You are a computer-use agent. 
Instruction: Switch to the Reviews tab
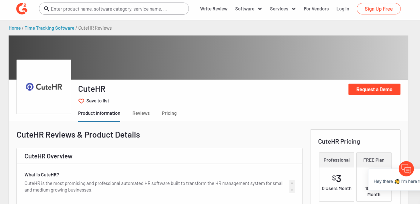[141, 113]
